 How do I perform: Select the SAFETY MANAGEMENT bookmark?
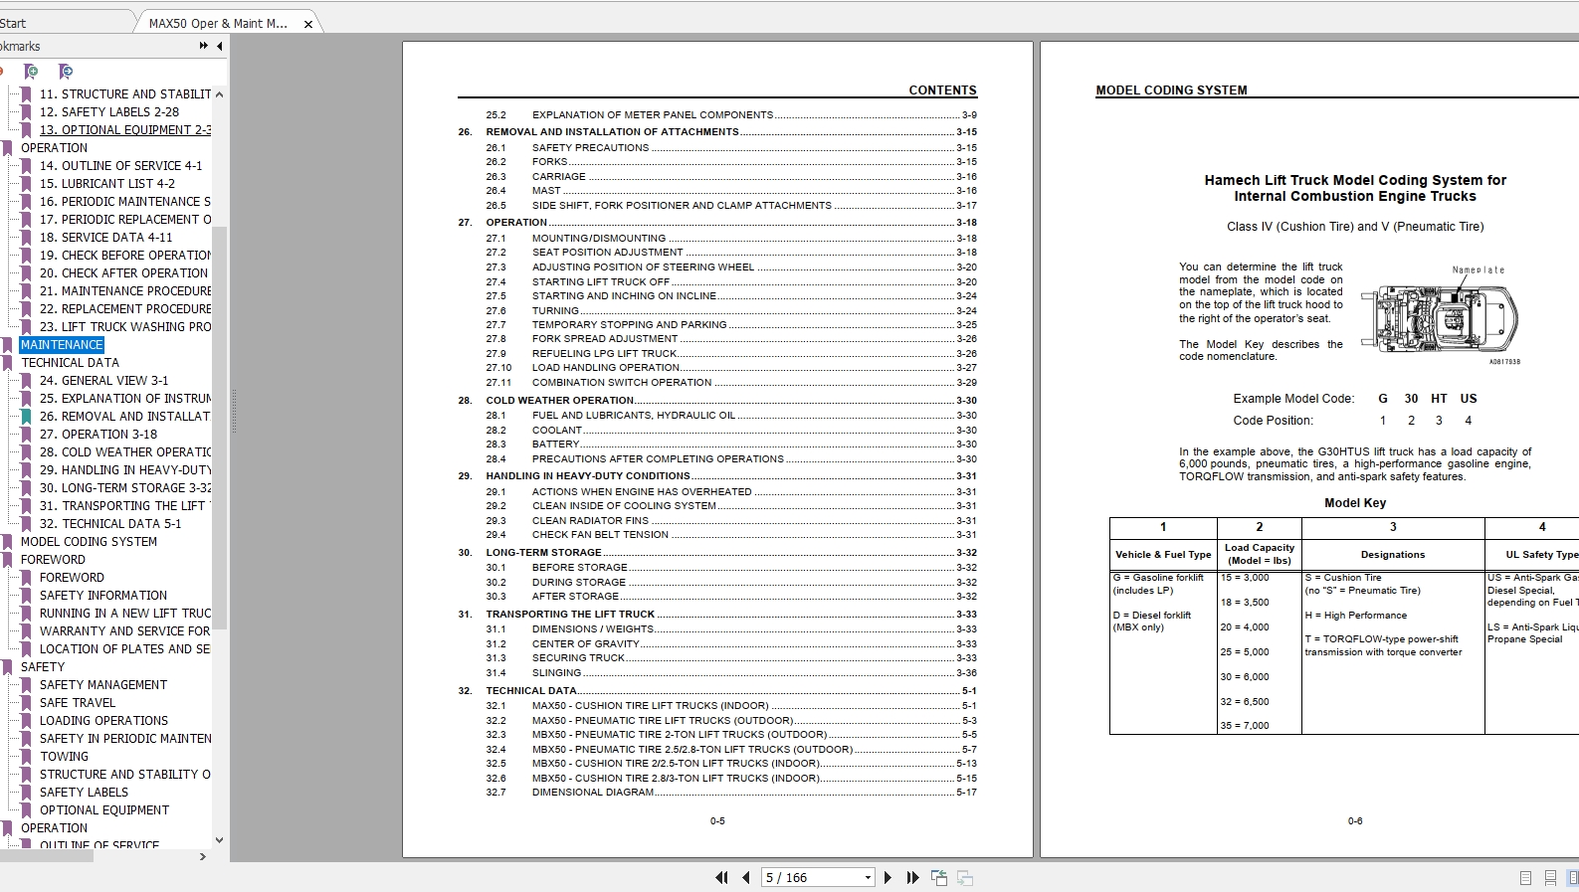[x=103, y=685]
